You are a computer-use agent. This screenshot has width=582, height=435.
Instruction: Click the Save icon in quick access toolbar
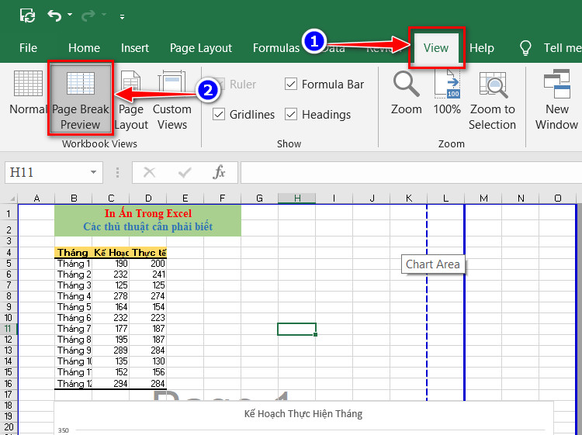(x=28, y=16)
